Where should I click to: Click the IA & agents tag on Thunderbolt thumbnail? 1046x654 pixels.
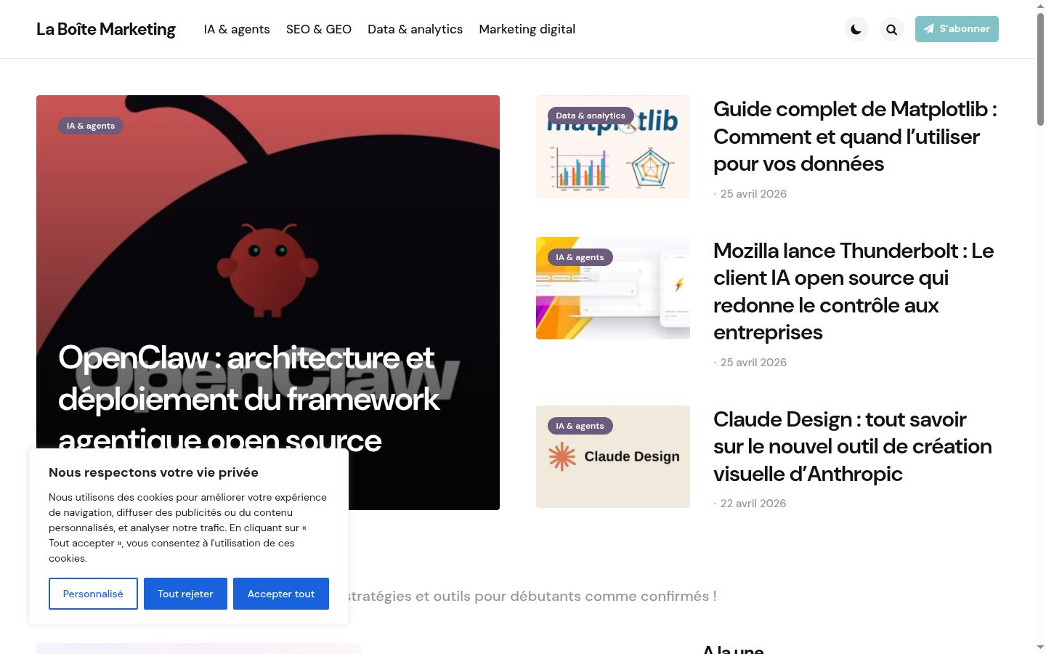(x=580, y=257)
